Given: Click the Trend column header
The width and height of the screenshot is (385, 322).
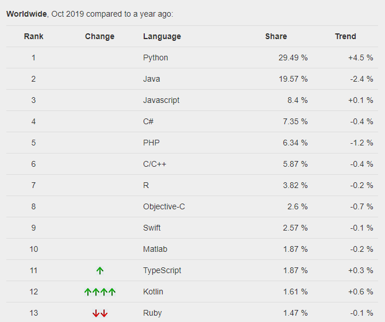Looking at the screenshot, I should click(x=345, y=36).
